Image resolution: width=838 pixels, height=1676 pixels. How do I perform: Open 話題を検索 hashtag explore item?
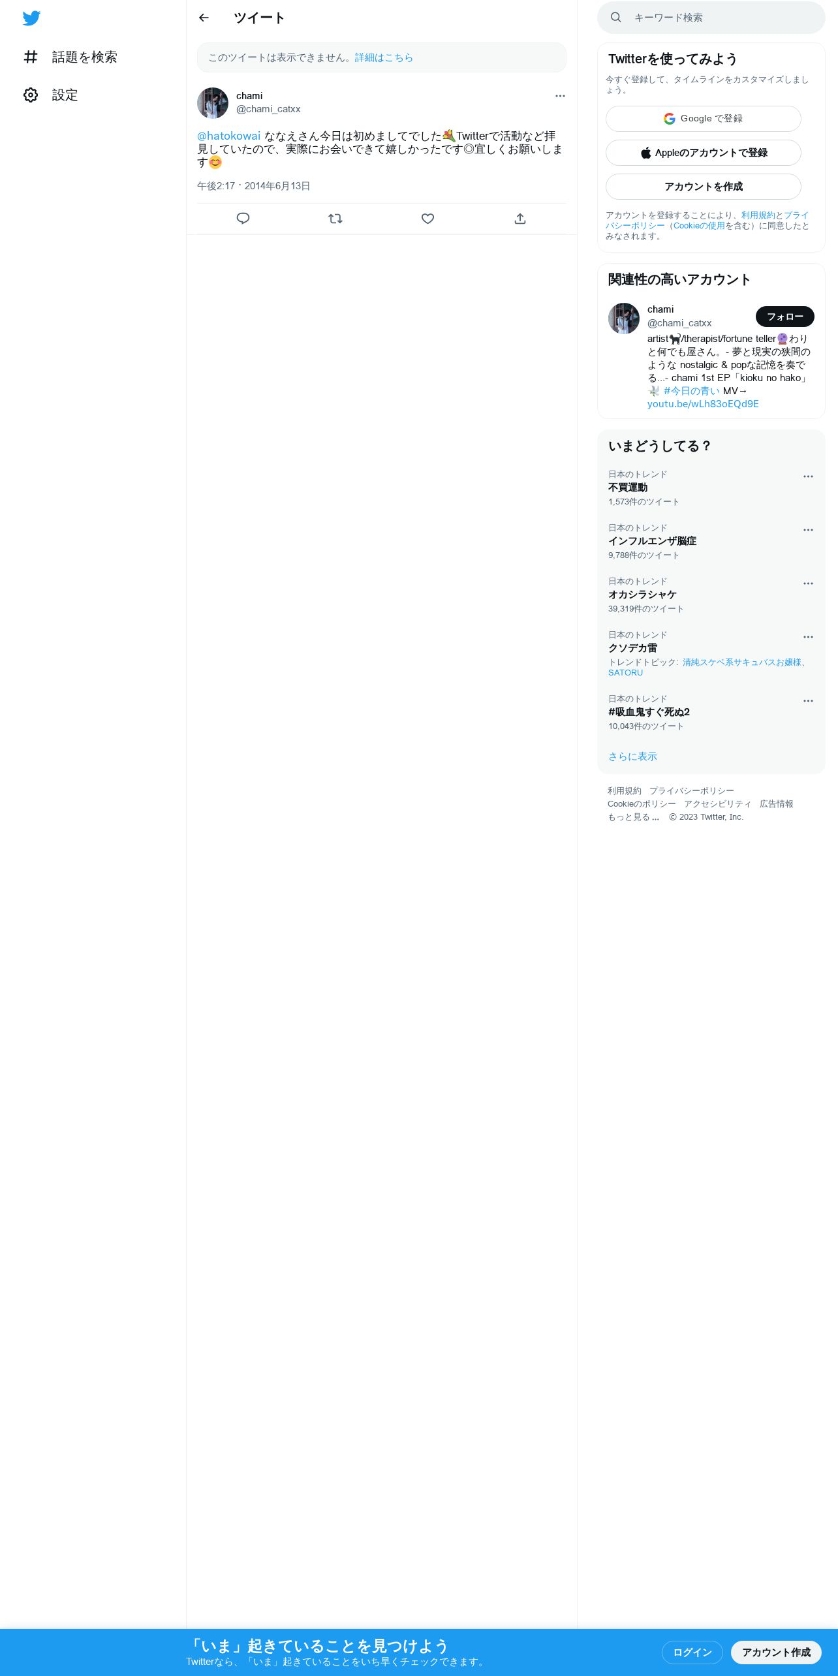[x=70, y=57]
